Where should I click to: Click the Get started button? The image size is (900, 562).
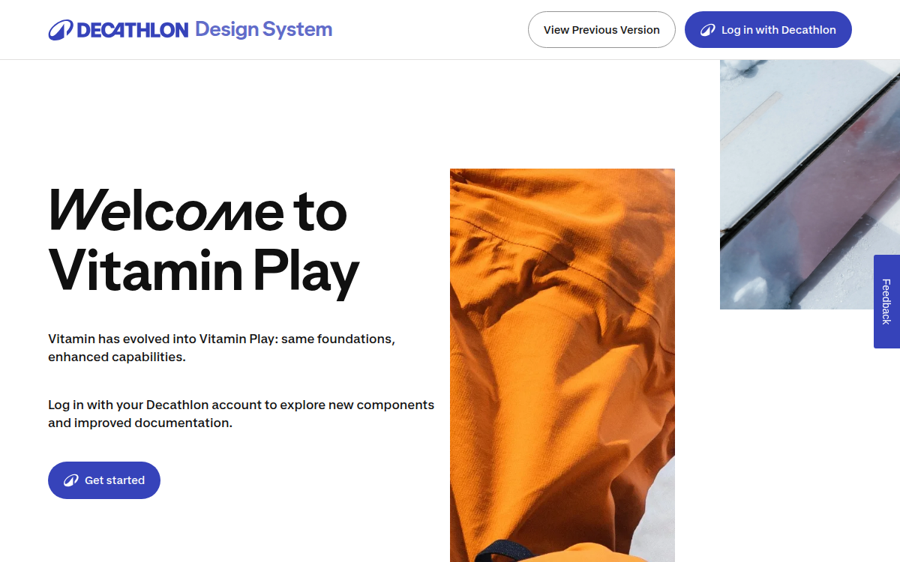(104, 480)
